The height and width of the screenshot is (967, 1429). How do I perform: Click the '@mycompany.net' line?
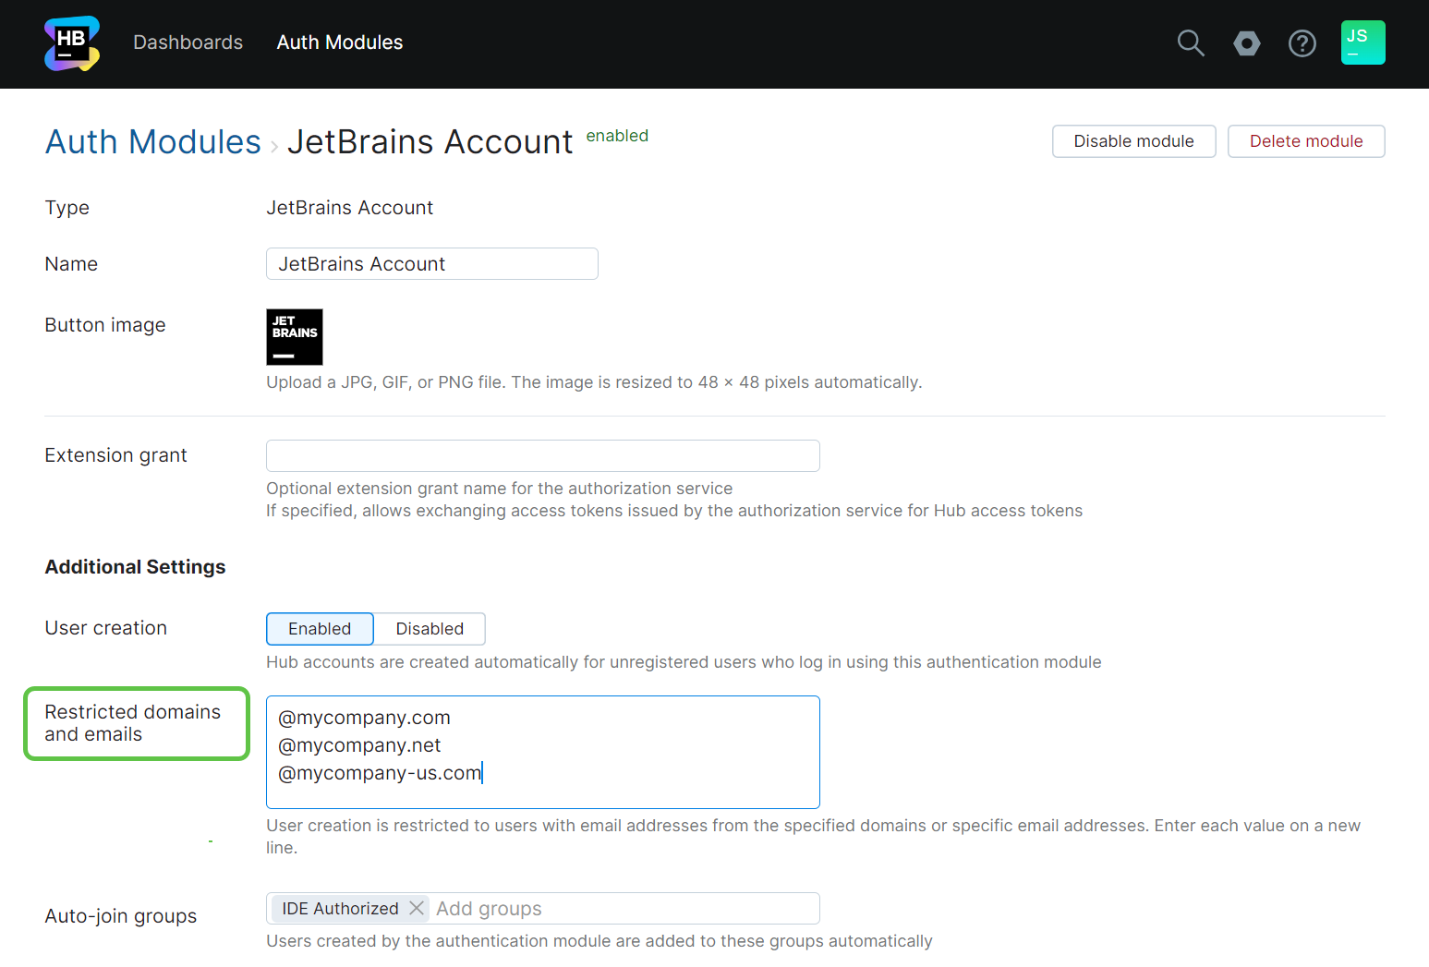360,745
